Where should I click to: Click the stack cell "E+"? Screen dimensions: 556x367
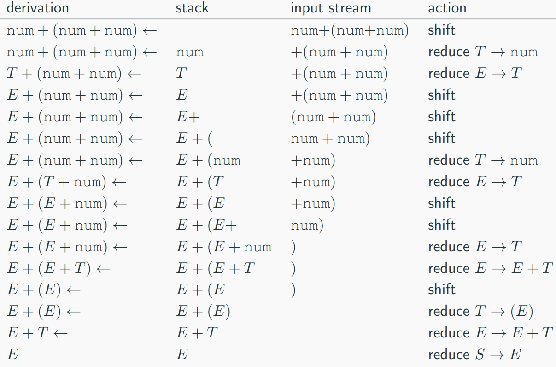coord(187,117)
